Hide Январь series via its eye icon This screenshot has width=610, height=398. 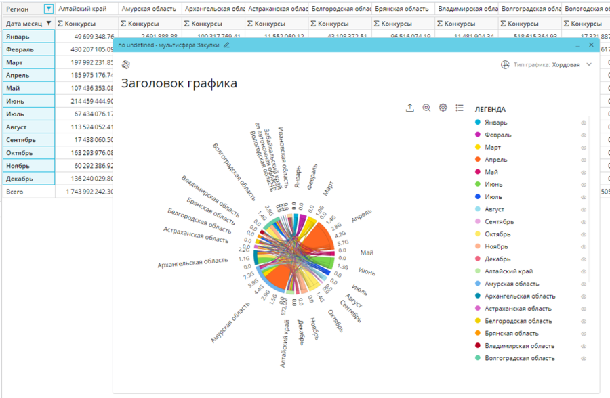pos(583,123)
